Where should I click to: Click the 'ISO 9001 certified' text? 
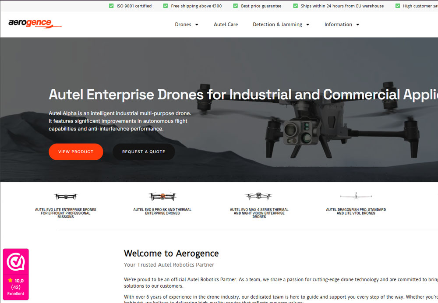point(134,6)
